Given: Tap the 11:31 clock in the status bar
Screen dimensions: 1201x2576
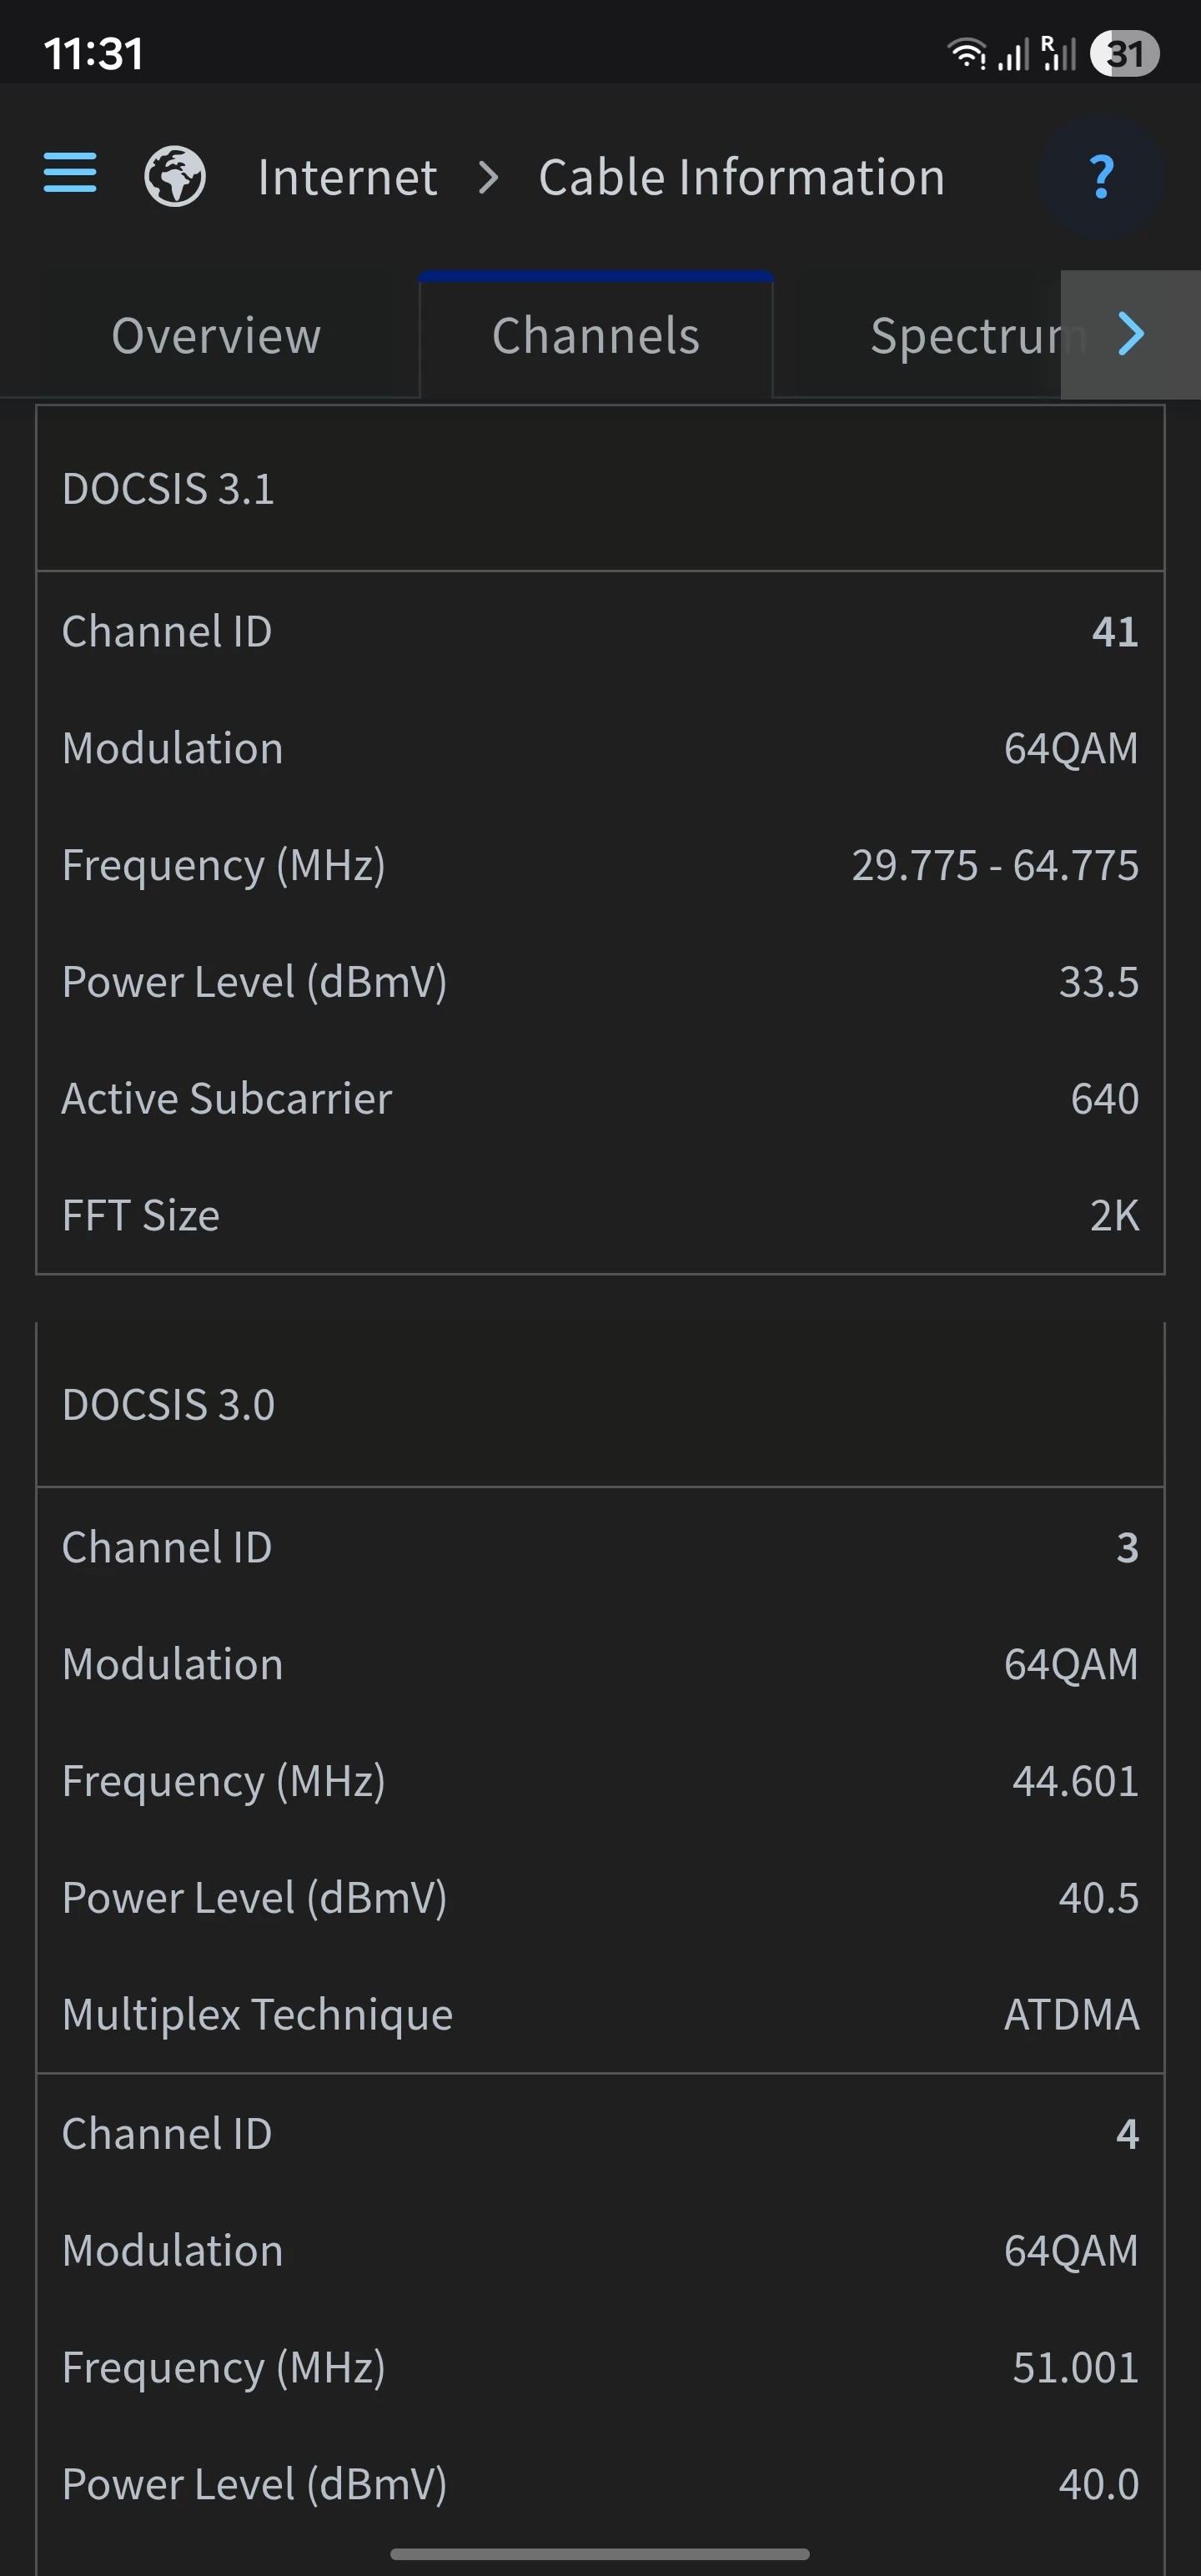Looking at the screenshot, I should [94, 54].
